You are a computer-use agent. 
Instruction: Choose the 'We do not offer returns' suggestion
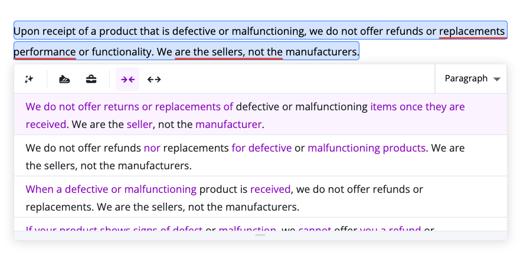click(260, 114)
